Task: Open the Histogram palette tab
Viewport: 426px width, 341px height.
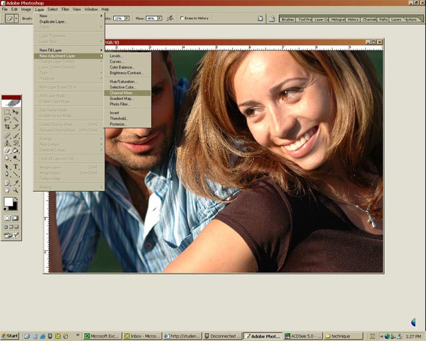Action: (x=337, y=19)
